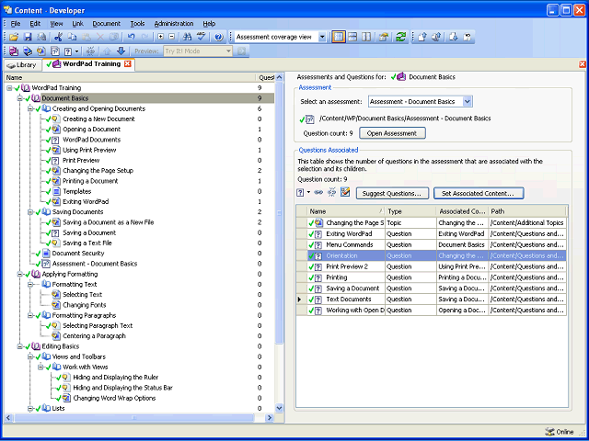Click the Save icon in the toolbar

click(x=28, y=37)
